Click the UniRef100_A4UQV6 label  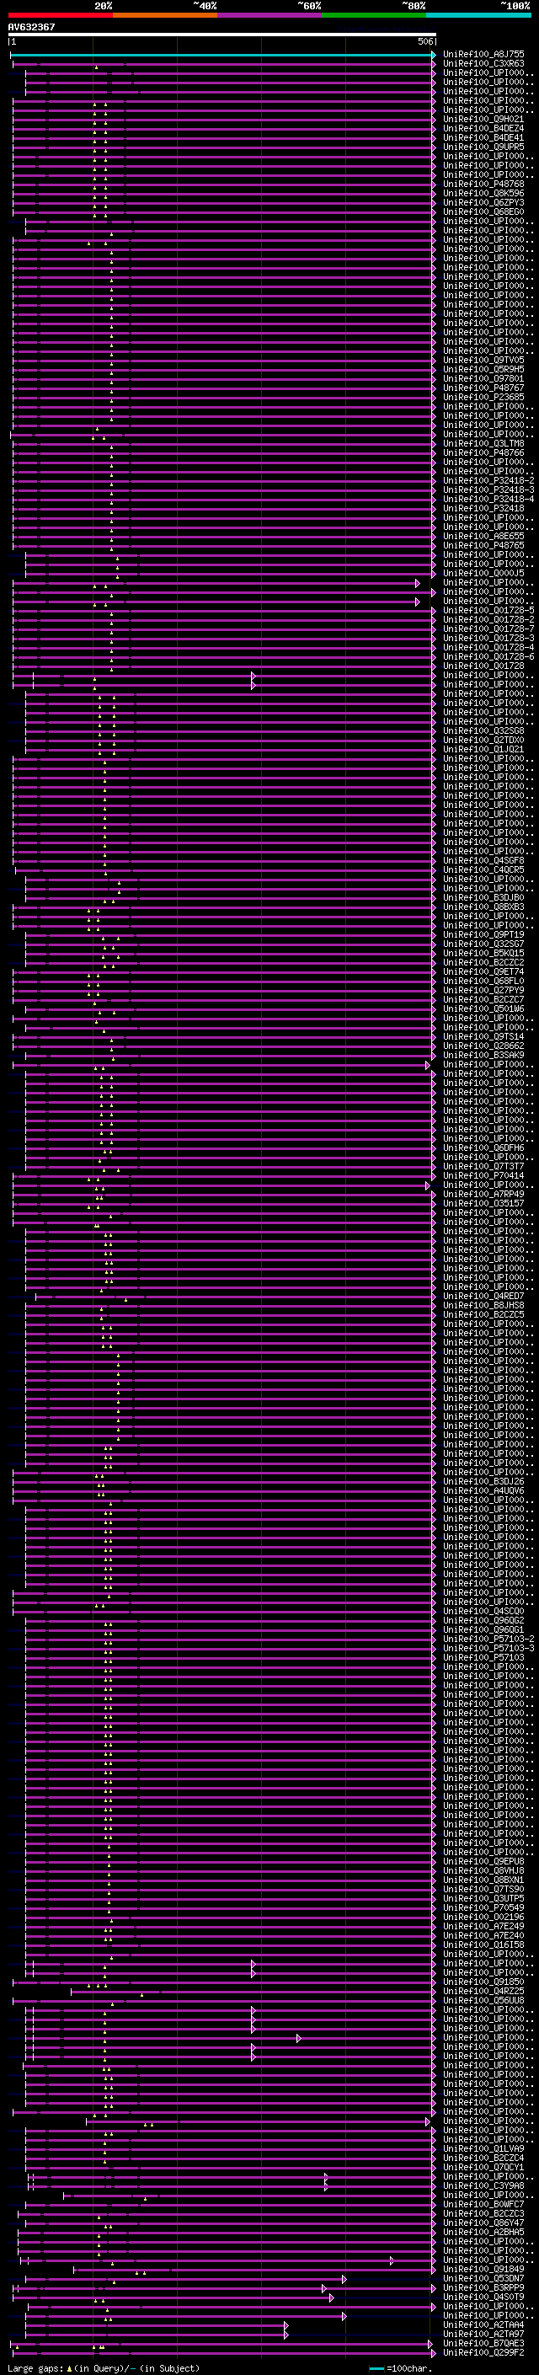tap(483, 1490)
